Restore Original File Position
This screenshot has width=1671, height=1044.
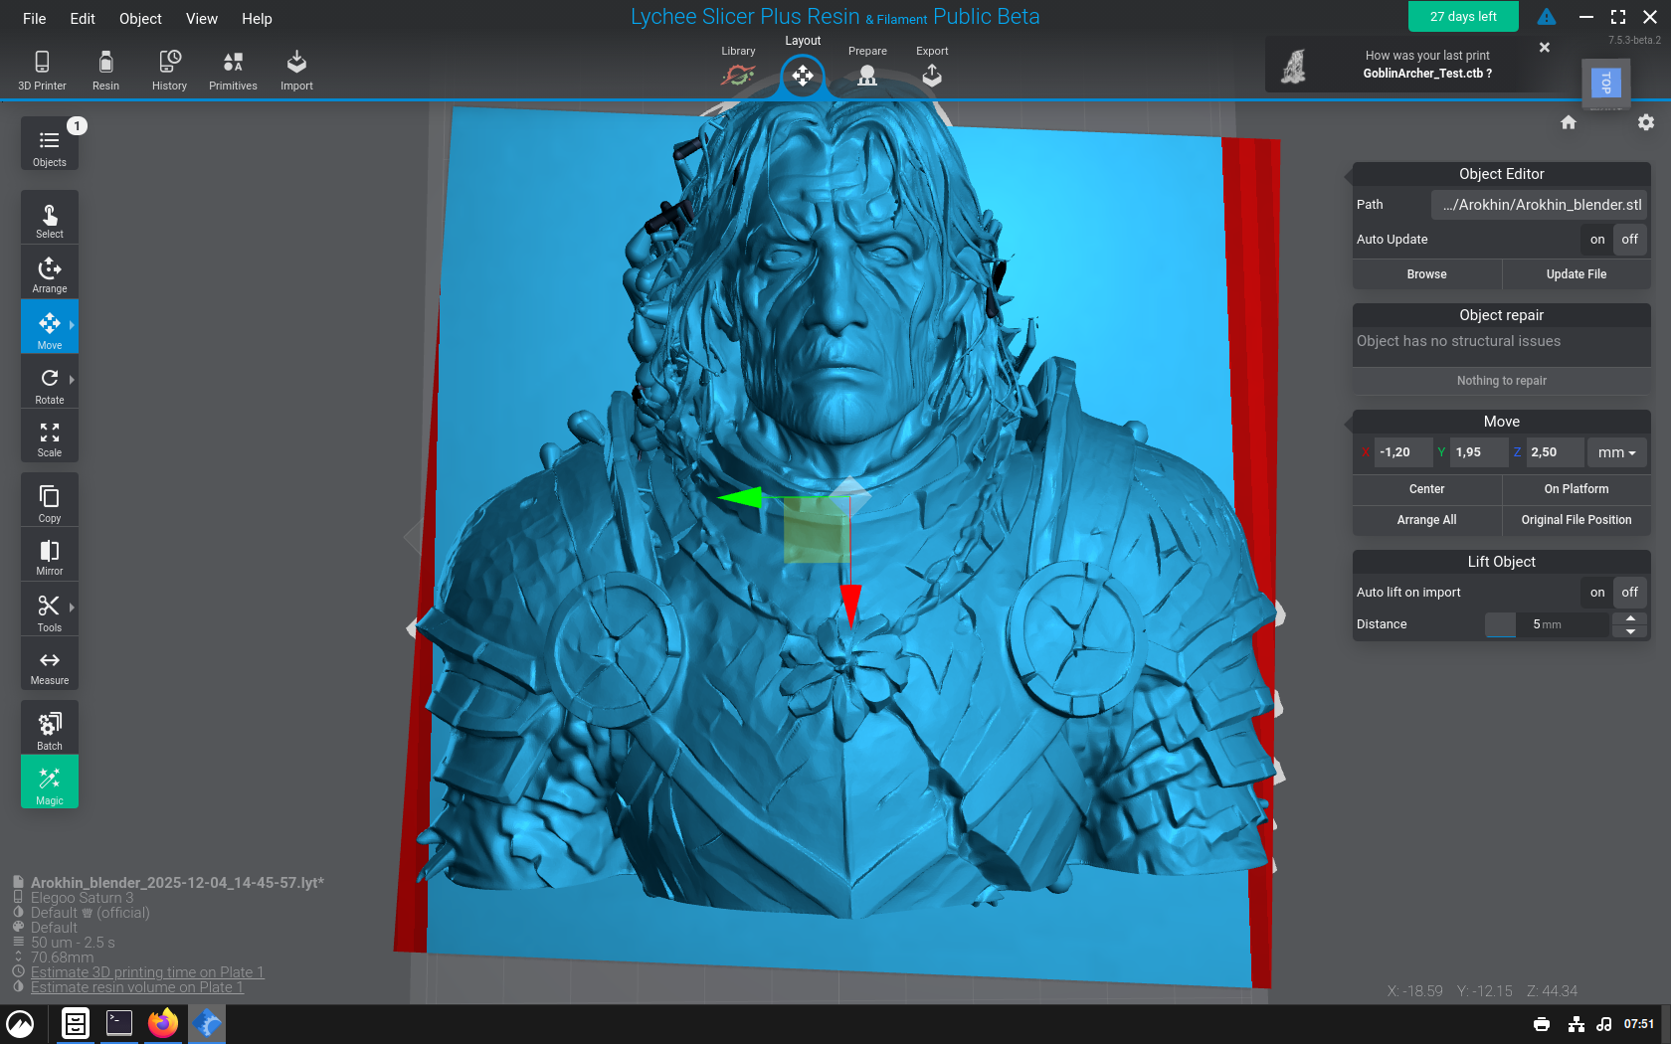coord(1577,520)
